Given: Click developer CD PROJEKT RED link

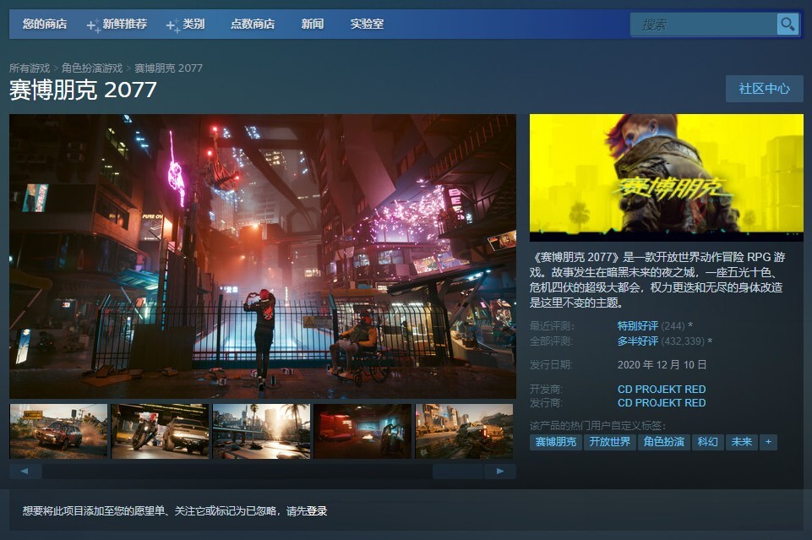Looking at the screenshot, I should (662, 389).
